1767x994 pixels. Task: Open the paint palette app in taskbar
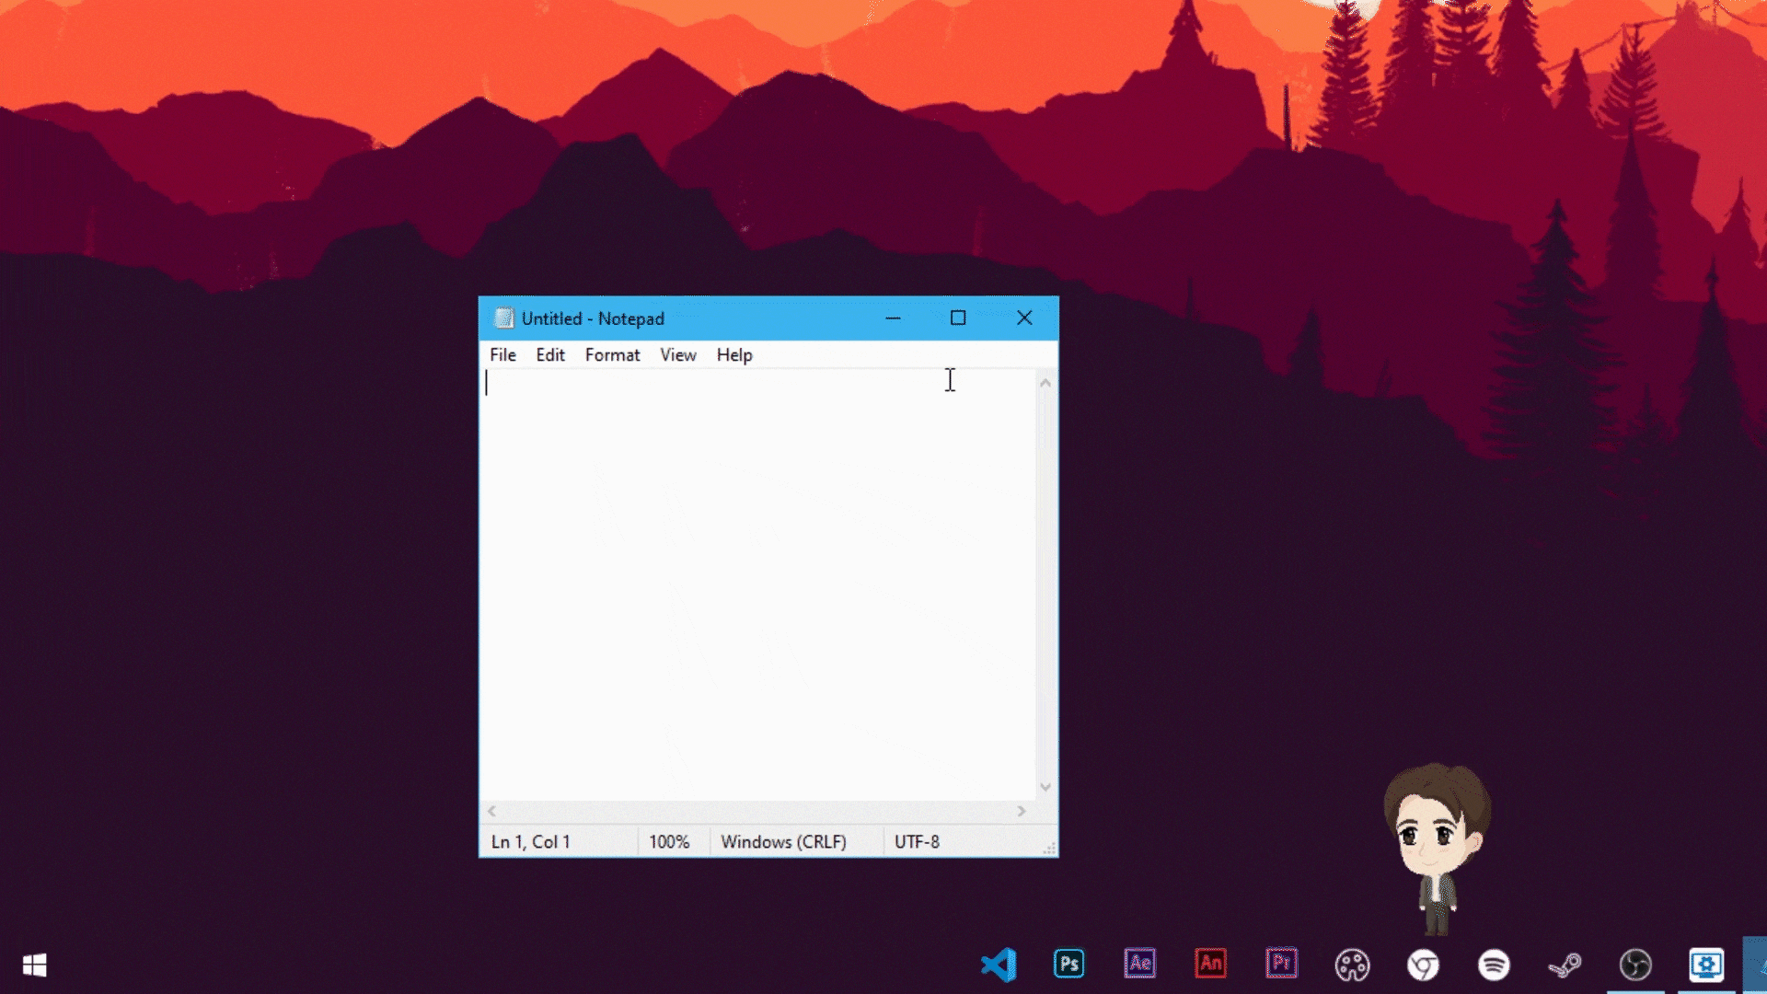pyautogui.click(x=1352, y=965)
